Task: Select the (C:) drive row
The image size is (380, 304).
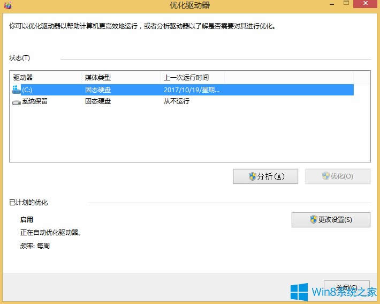Action: tap(183, 90)
